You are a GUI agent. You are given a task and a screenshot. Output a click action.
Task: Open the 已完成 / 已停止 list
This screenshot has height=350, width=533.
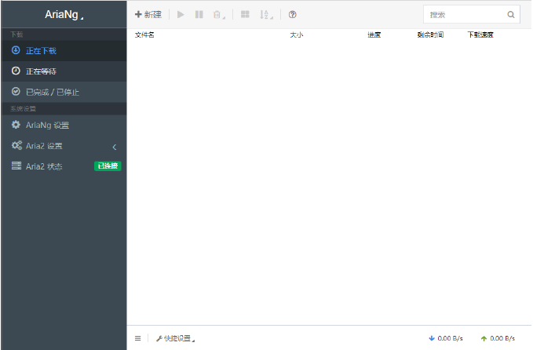[52, 92]
